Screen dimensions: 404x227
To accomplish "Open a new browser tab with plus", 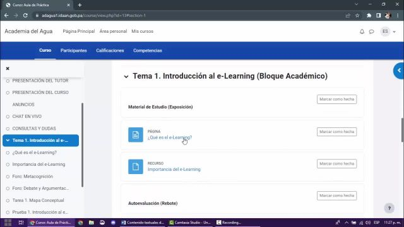I will tap(80, 5).
